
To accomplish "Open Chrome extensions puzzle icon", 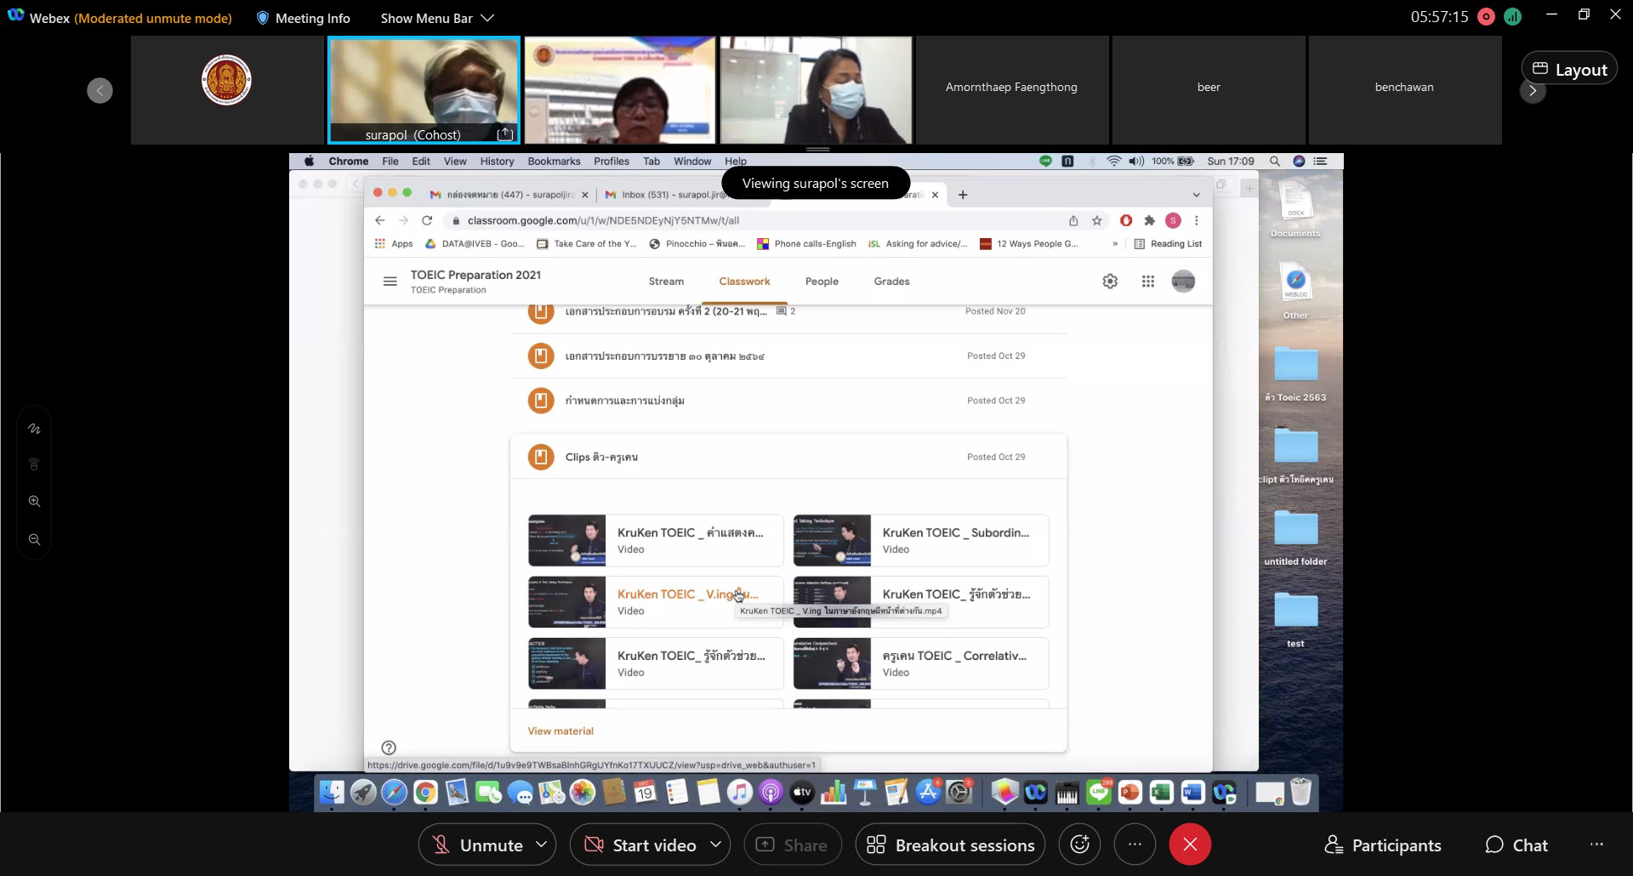I will point(1149,220).
